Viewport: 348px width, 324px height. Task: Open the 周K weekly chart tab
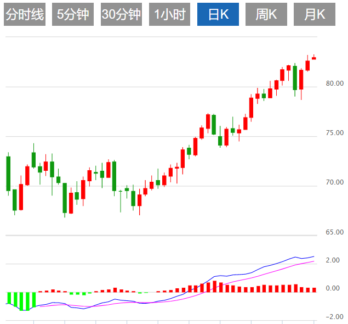click(x=266, y=14)
